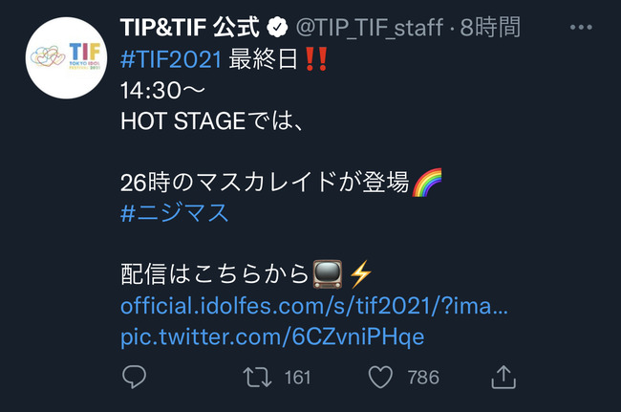Click the rainbow emoji after 登場

427,183
